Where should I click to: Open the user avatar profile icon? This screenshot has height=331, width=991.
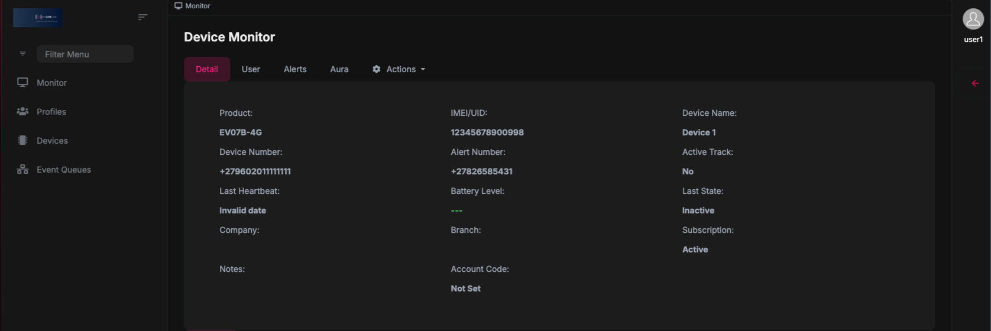[x=973, y=19]
